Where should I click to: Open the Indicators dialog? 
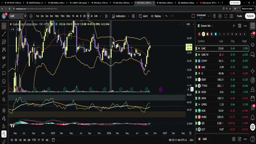pyautogui.click(x=119, y=16)
